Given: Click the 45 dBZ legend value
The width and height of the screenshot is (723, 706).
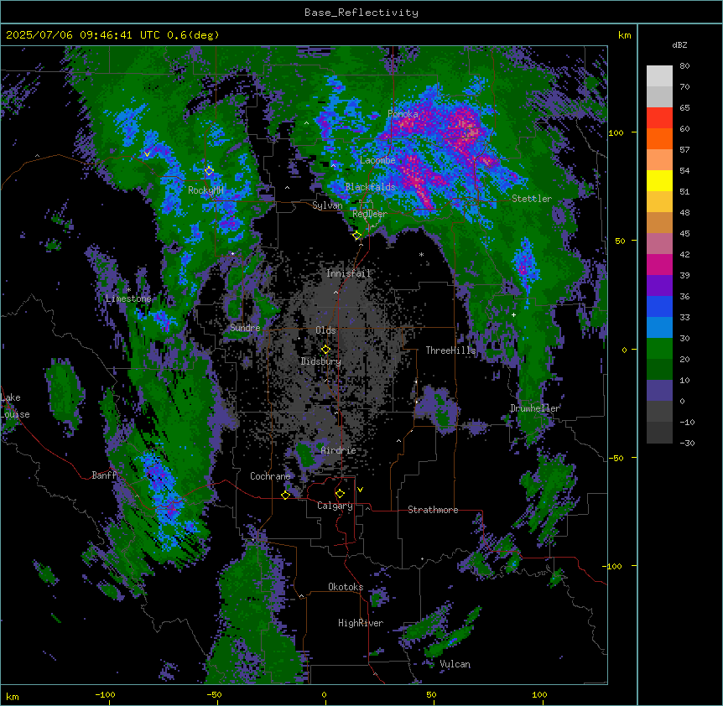Looking at the screenshot, I should point(684,234).
